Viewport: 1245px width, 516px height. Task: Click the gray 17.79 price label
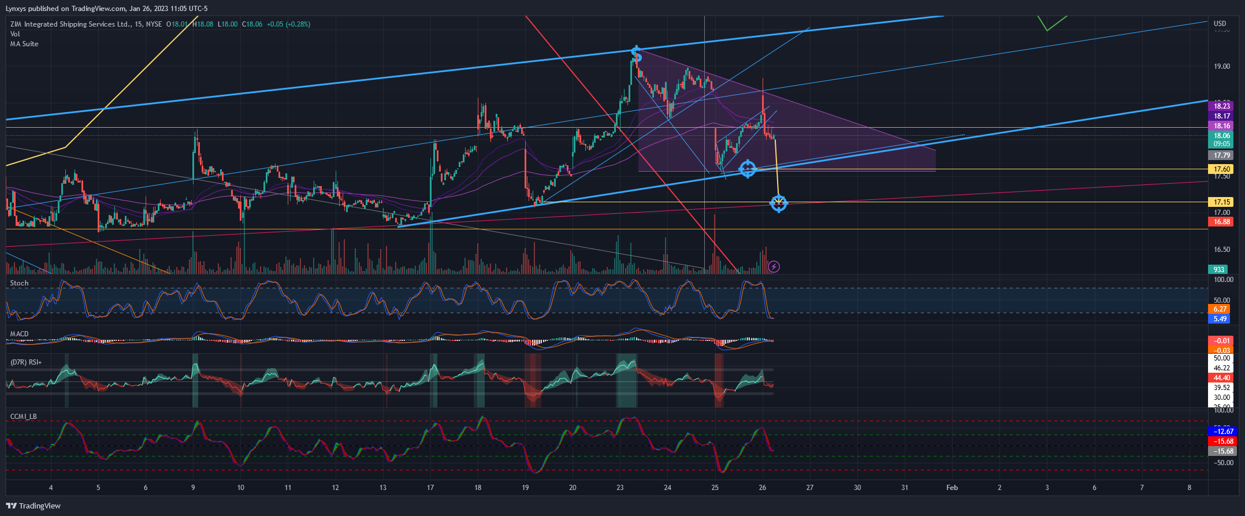click(x=1221, y=155)
